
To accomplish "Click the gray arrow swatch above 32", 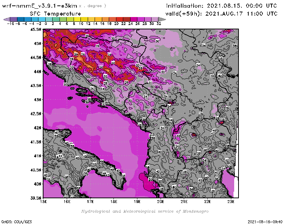I will pyautogui.click(x=162, y=20).
